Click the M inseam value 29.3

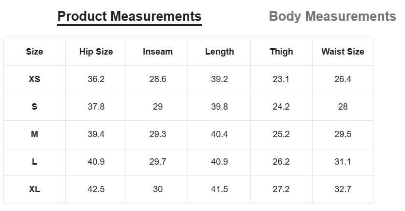click(158, 134)
